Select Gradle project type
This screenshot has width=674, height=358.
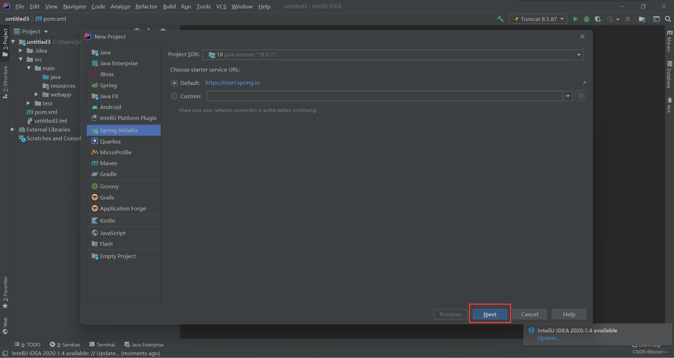tap(124, 174)
